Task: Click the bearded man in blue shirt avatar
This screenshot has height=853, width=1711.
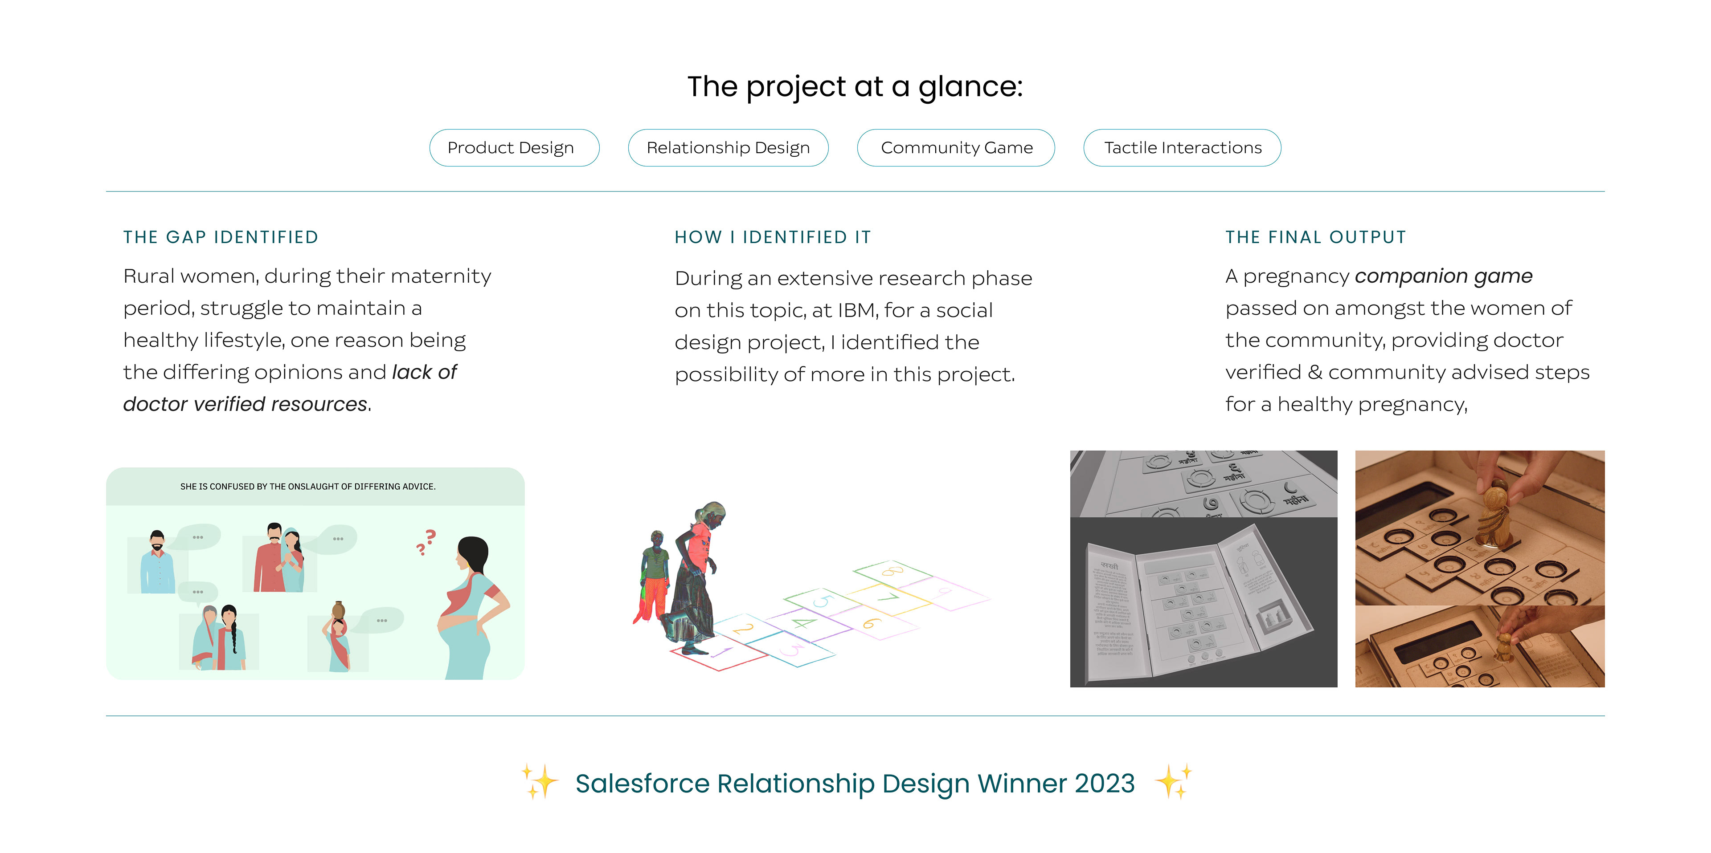Action: point(157,563)
